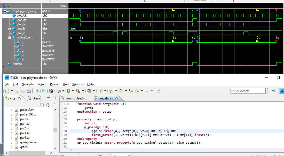Toggle Link with Editor in Project explorer
The image size is (284, 156).
pos(48,105)
